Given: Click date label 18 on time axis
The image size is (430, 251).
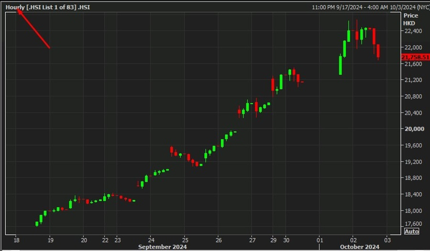Looking at the screenshot, I should (x=16, y=241).
